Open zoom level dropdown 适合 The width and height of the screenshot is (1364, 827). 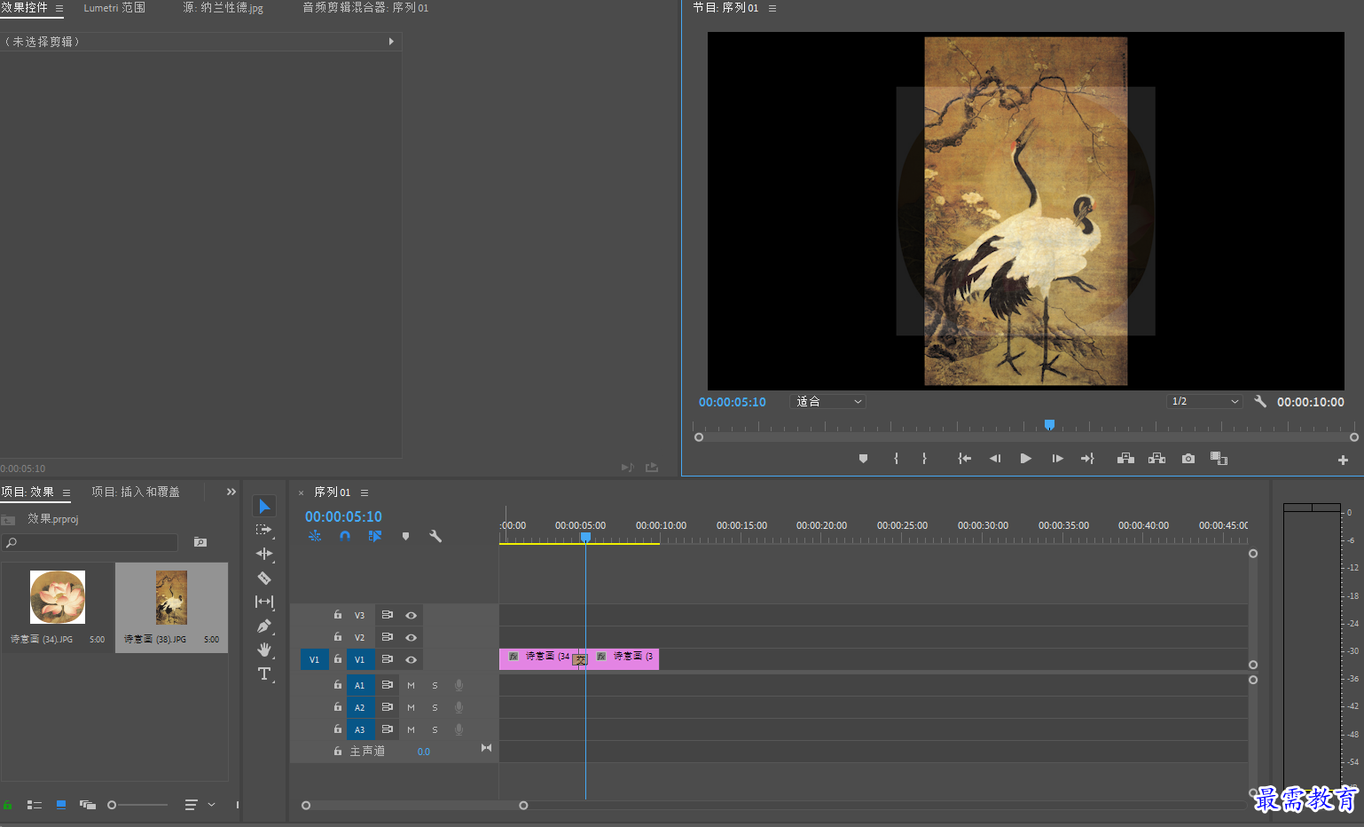827,402
